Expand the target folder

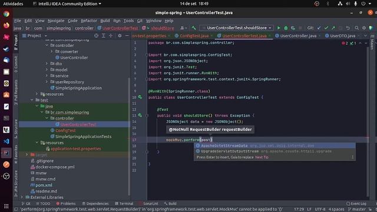click(27, 155)
